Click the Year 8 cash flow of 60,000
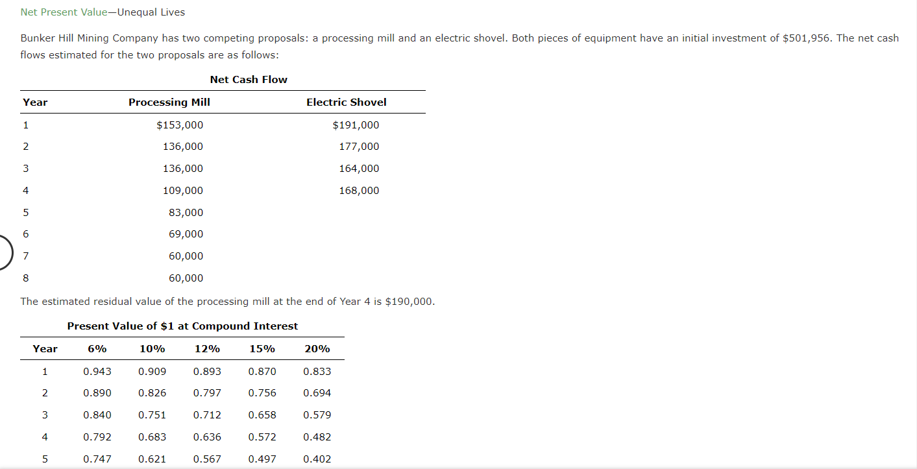 186,278
